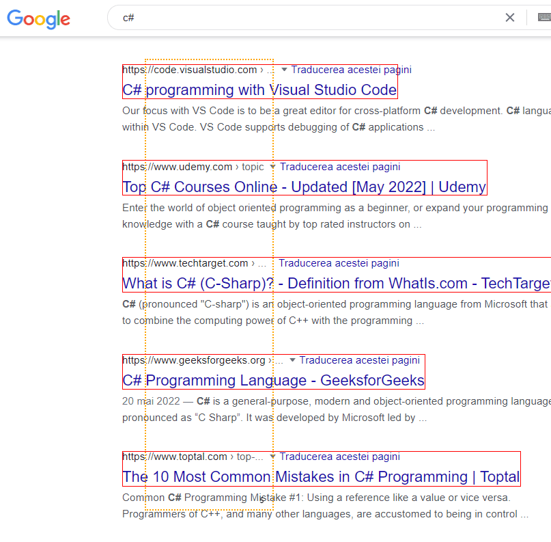Click the https://code.visualstudio.com URL text
551x542 pixels.
pyautogui.click(x=190, y=70)
